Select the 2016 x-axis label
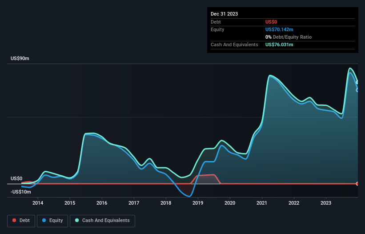 [x=102, y=203]
